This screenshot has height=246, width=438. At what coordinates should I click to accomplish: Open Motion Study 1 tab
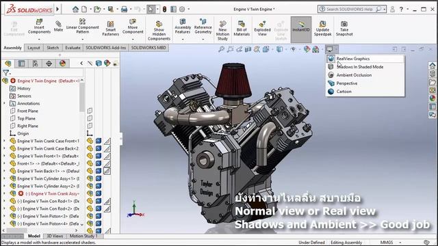(x=83, y=236)
